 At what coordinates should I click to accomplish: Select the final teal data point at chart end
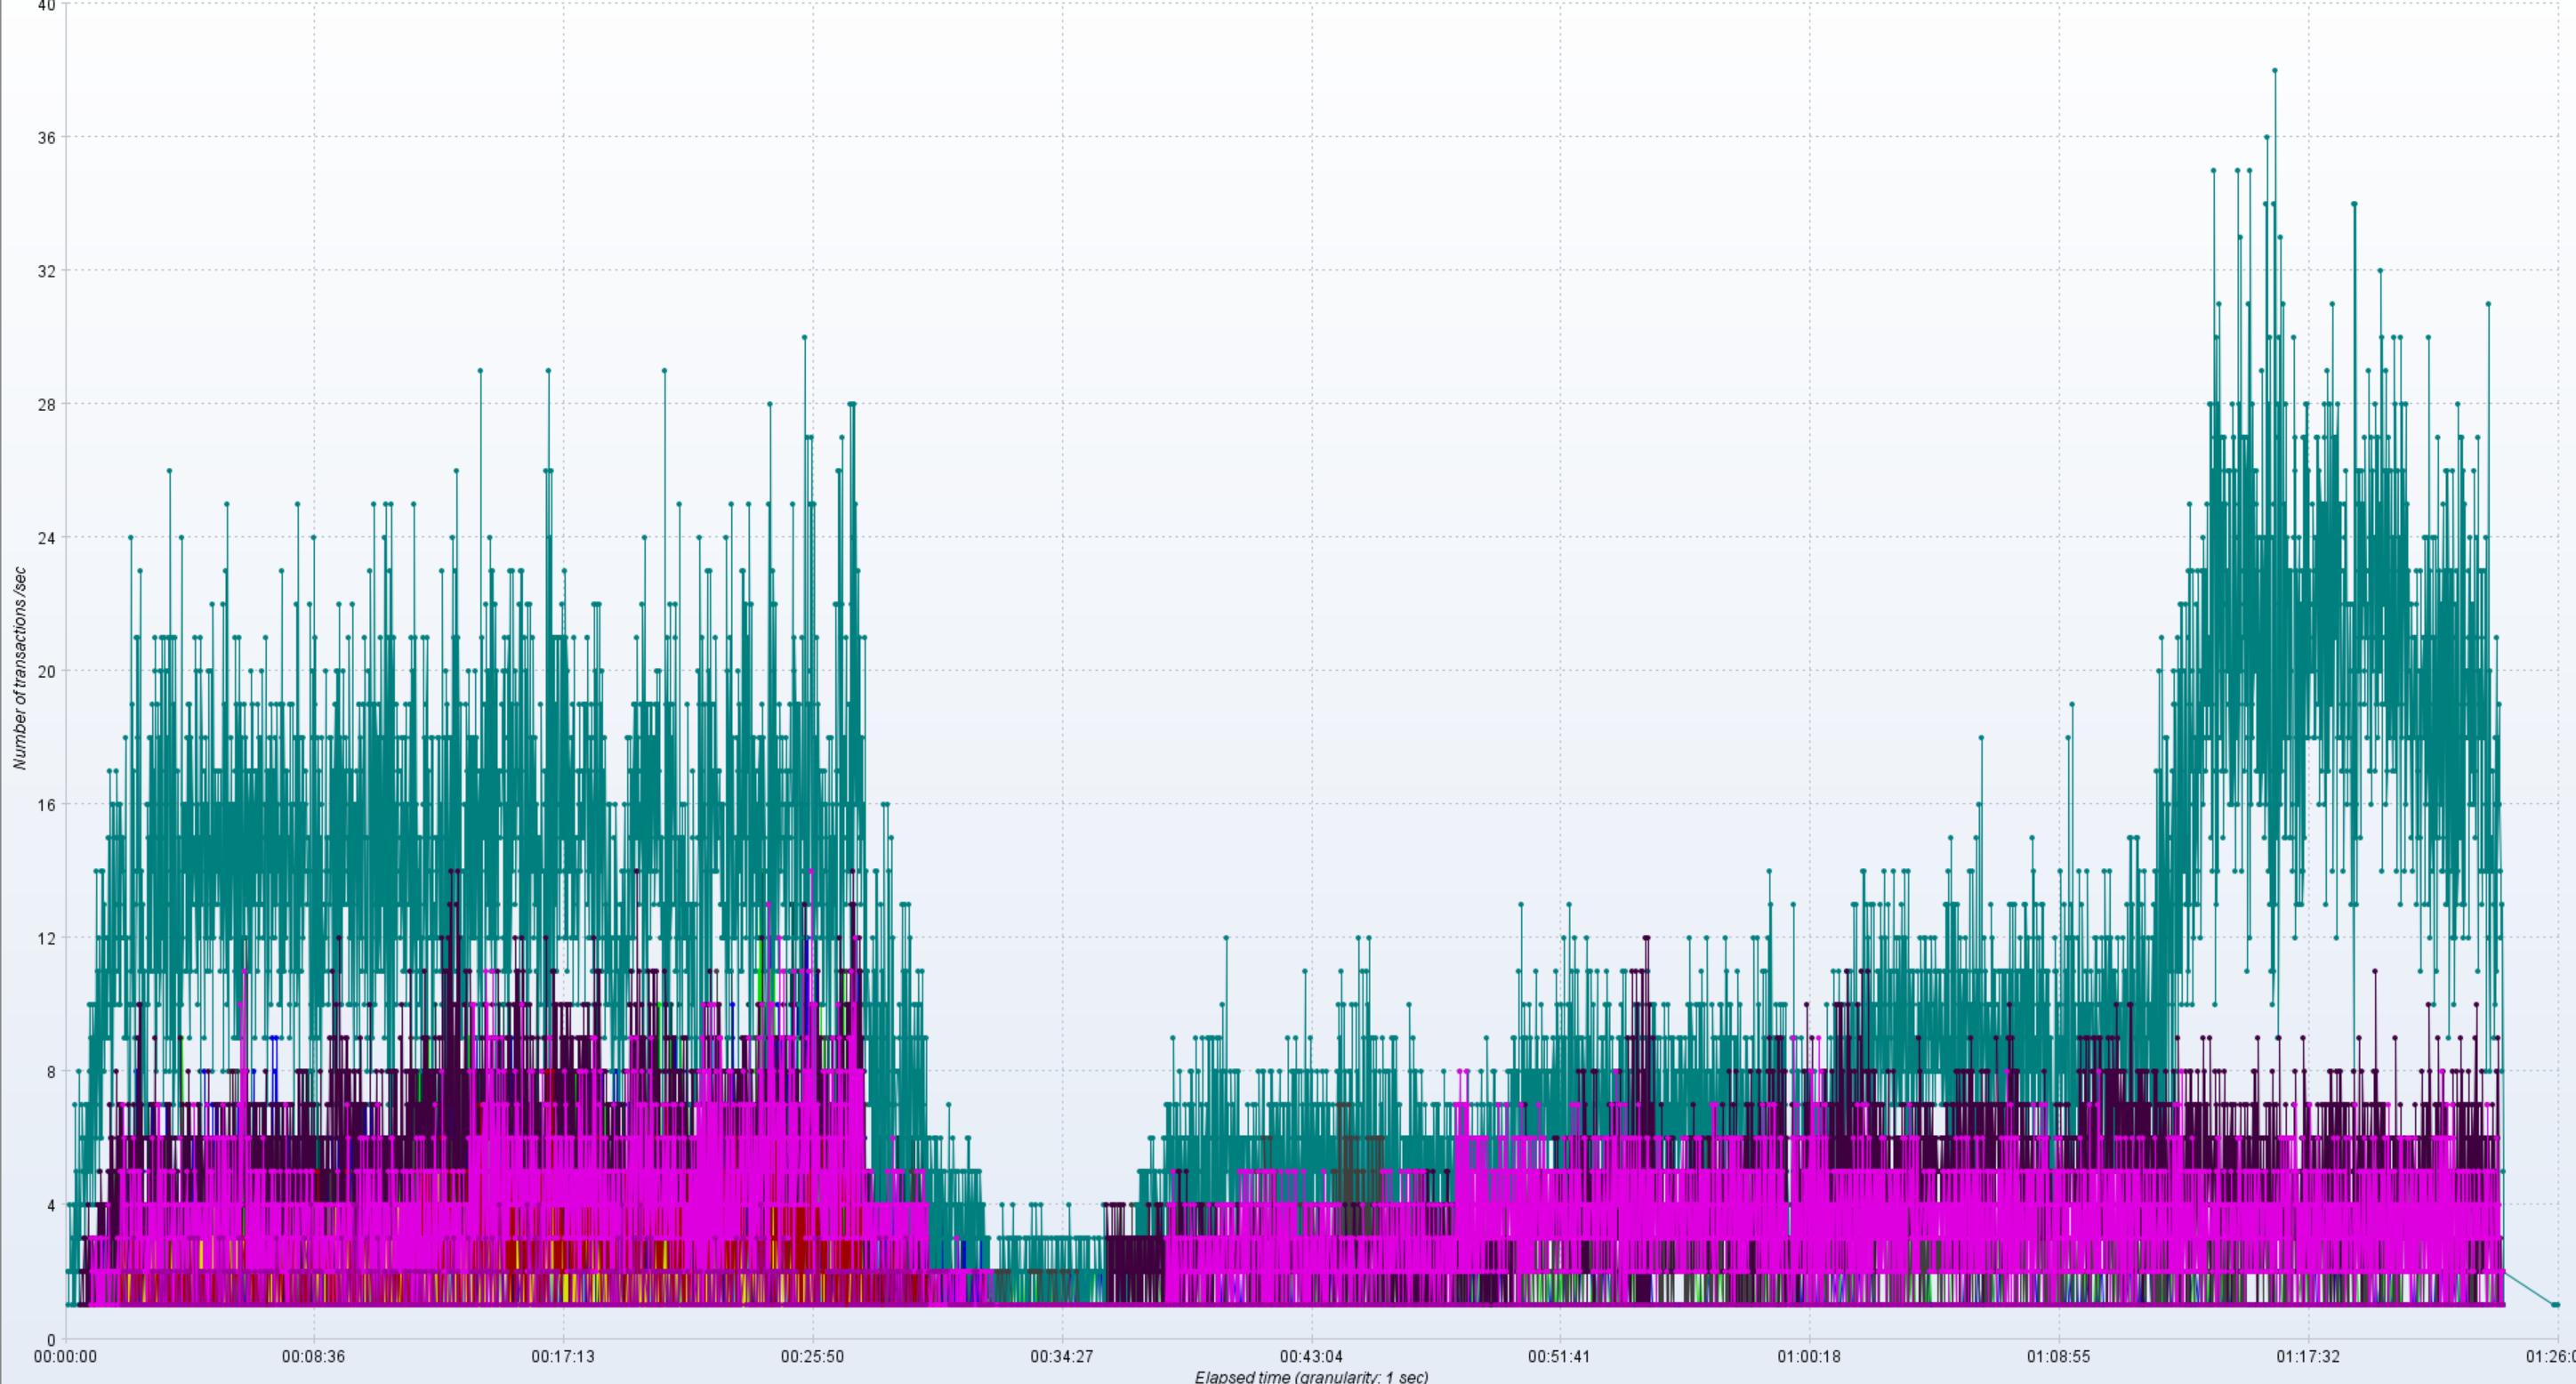coord(2556,1305)
